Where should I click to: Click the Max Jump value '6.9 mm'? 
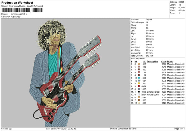[x=149, y=53]
